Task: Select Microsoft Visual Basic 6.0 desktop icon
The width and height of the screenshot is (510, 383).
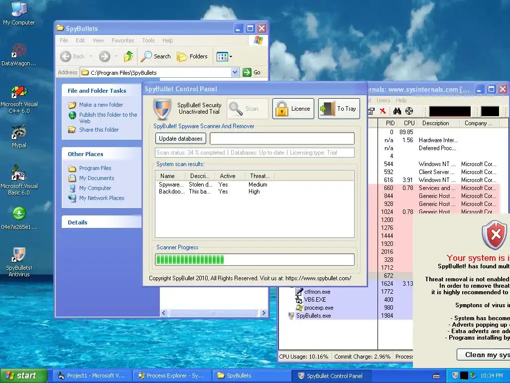Action: [19, 181]
